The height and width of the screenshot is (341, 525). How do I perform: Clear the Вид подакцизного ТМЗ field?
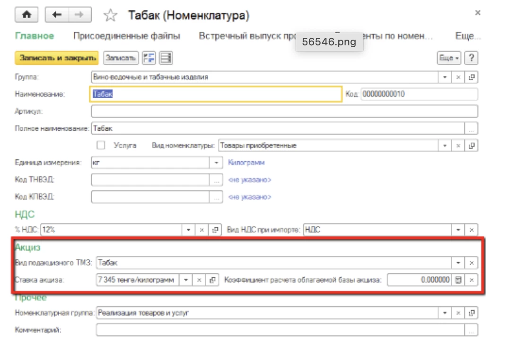click(x=472, y=263)
